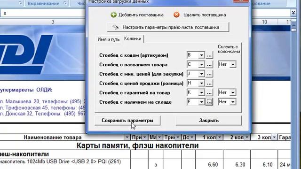This screenshot has width=301, height=169.
Task: Open dropdown for Столбец с ценой продажи
Action: tap(201, 83)
